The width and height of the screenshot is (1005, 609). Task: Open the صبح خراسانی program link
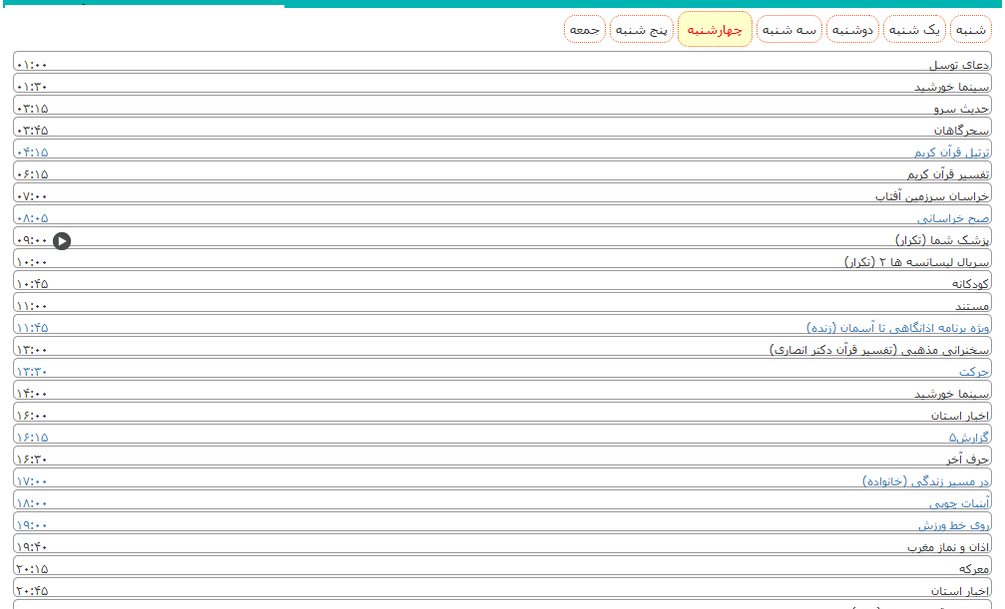953,218
